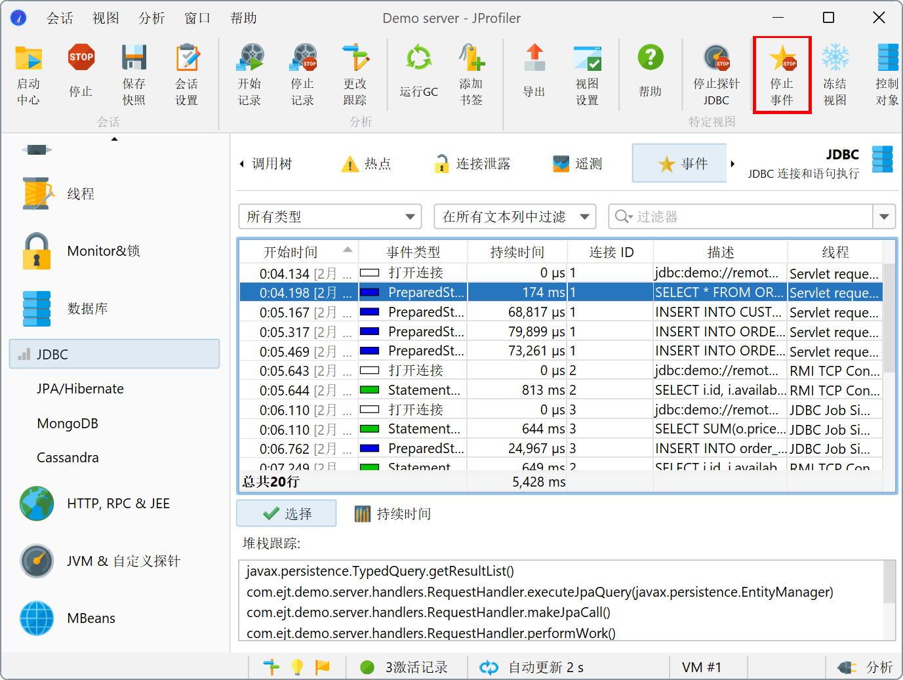The width and height of the screenshot is (903, 680).
Task: Sort by 线程 column header
Action: (835, 252)
